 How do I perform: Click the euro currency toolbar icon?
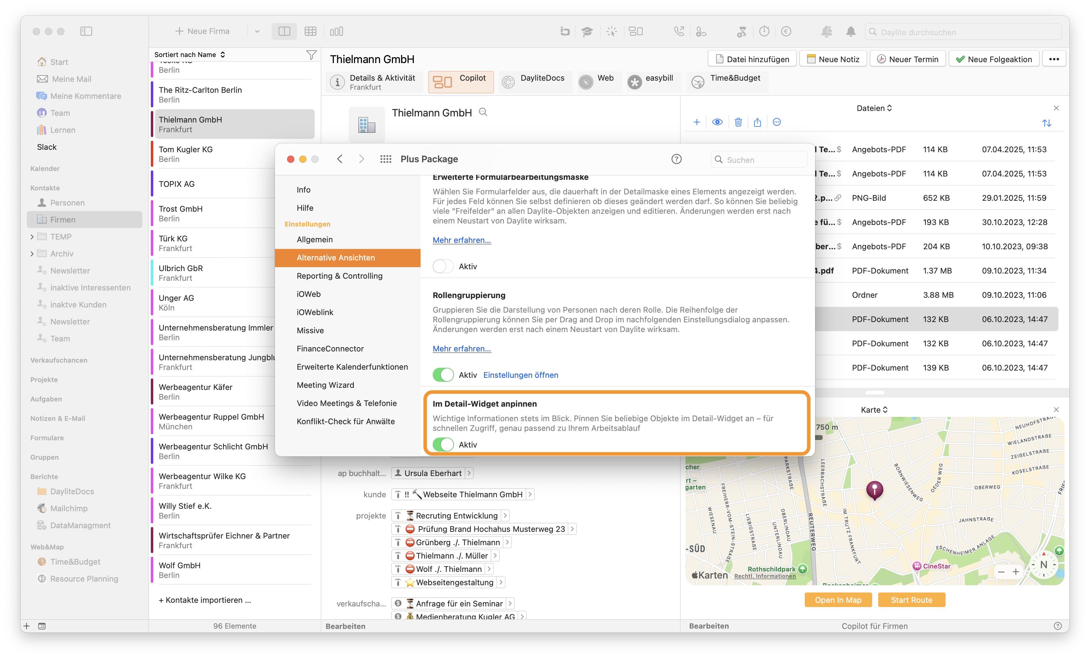tap(786, 31)
